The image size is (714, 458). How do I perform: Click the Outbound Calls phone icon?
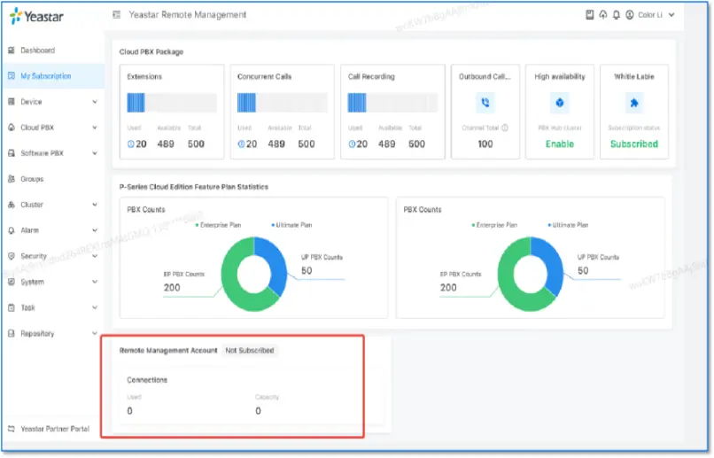(485, 103)
